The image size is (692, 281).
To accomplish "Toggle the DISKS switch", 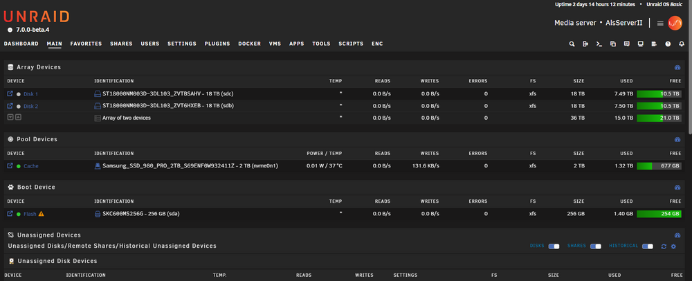I will [x=554, y=246].
